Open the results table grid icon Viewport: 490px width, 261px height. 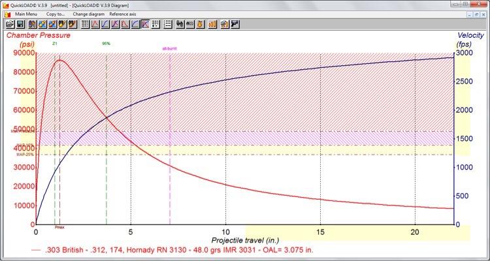tap(86, 24)
